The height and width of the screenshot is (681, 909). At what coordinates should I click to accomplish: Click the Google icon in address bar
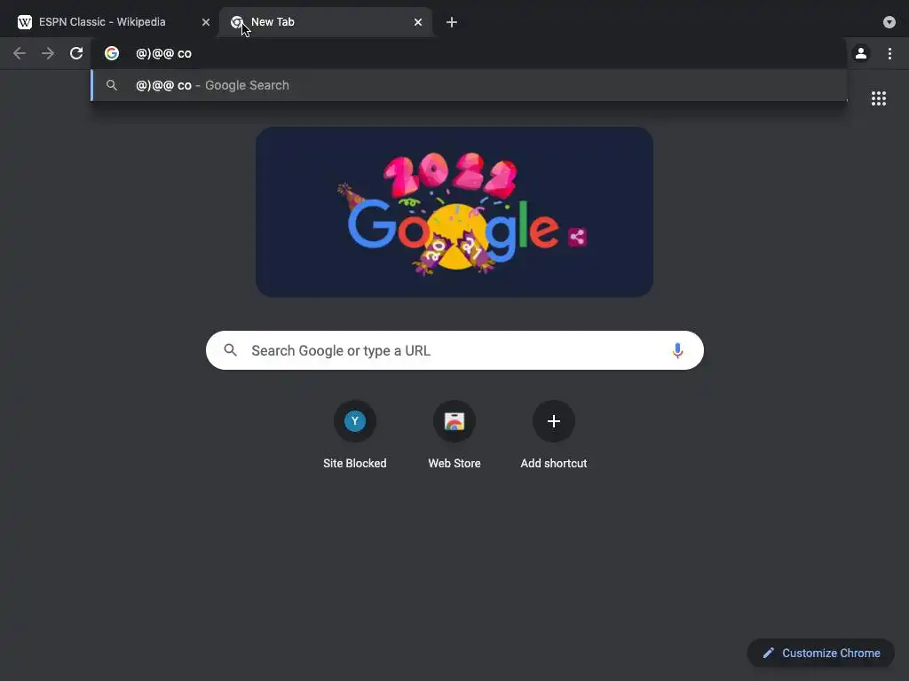[111, 53]
